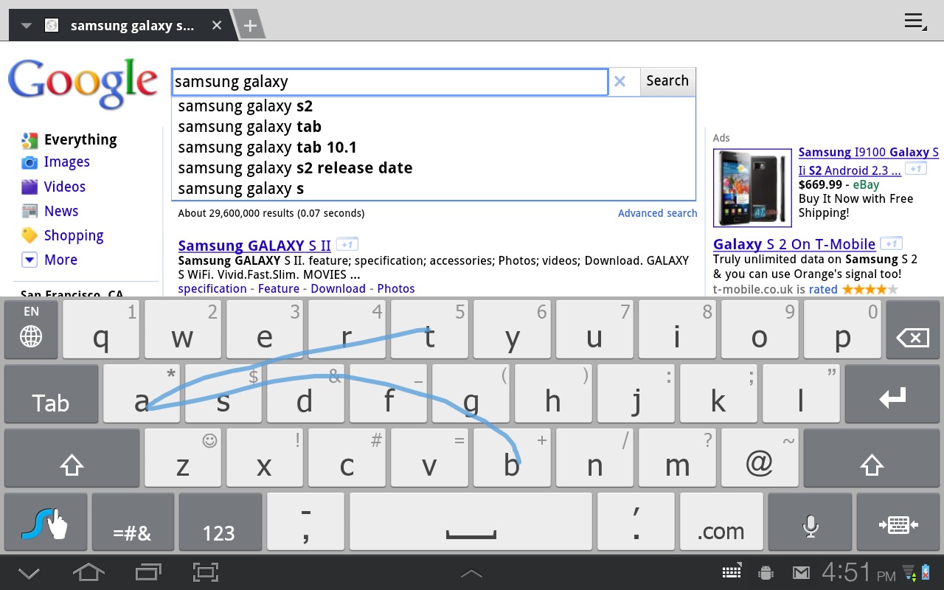Open the Feature sublink

tap(279, 289)
